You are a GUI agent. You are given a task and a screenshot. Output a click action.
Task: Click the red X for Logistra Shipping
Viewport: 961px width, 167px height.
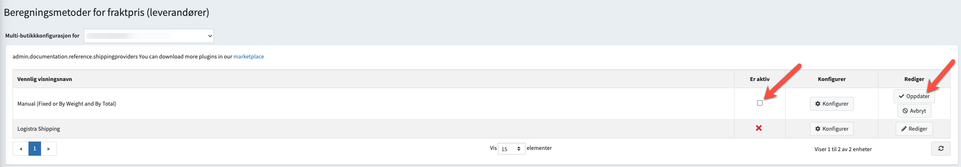coord(759,128)
